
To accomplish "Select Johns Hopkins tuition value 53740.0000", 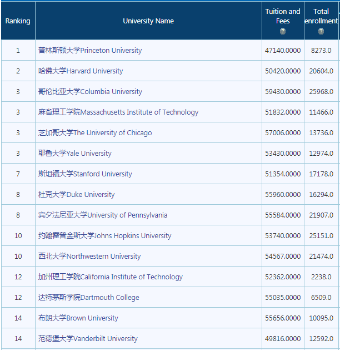I will click(283, 236).
